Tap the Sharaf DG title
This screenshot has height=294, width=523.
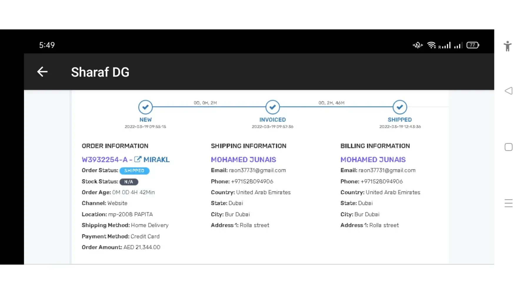(x=100, y=72)
